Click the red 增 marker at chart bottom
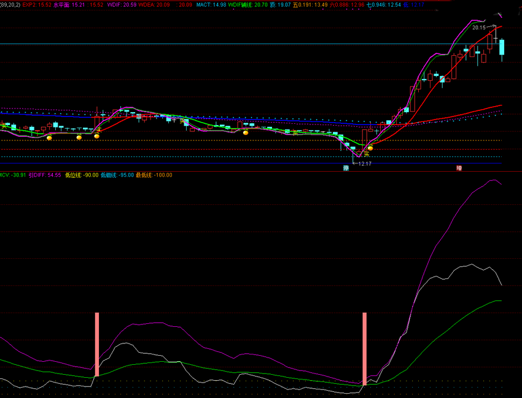The image size is (522, 398). (459, 168)
